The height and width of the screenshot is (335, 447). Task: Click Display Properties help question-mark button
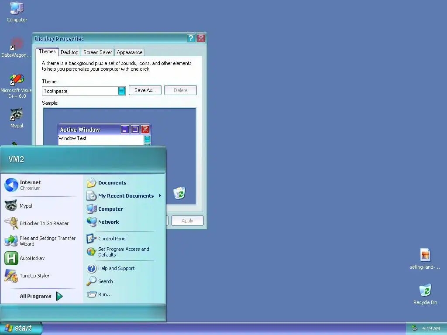(191, 38)
